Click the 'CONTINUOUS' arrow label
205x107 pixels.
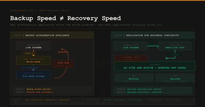(x=153, y=45)
